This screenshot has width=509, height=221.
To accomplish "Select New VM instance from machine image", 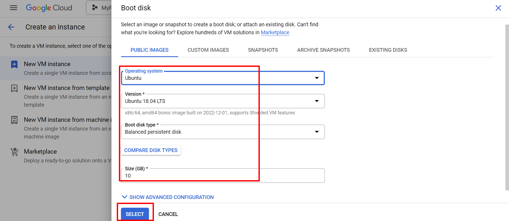I will point(56,128).
